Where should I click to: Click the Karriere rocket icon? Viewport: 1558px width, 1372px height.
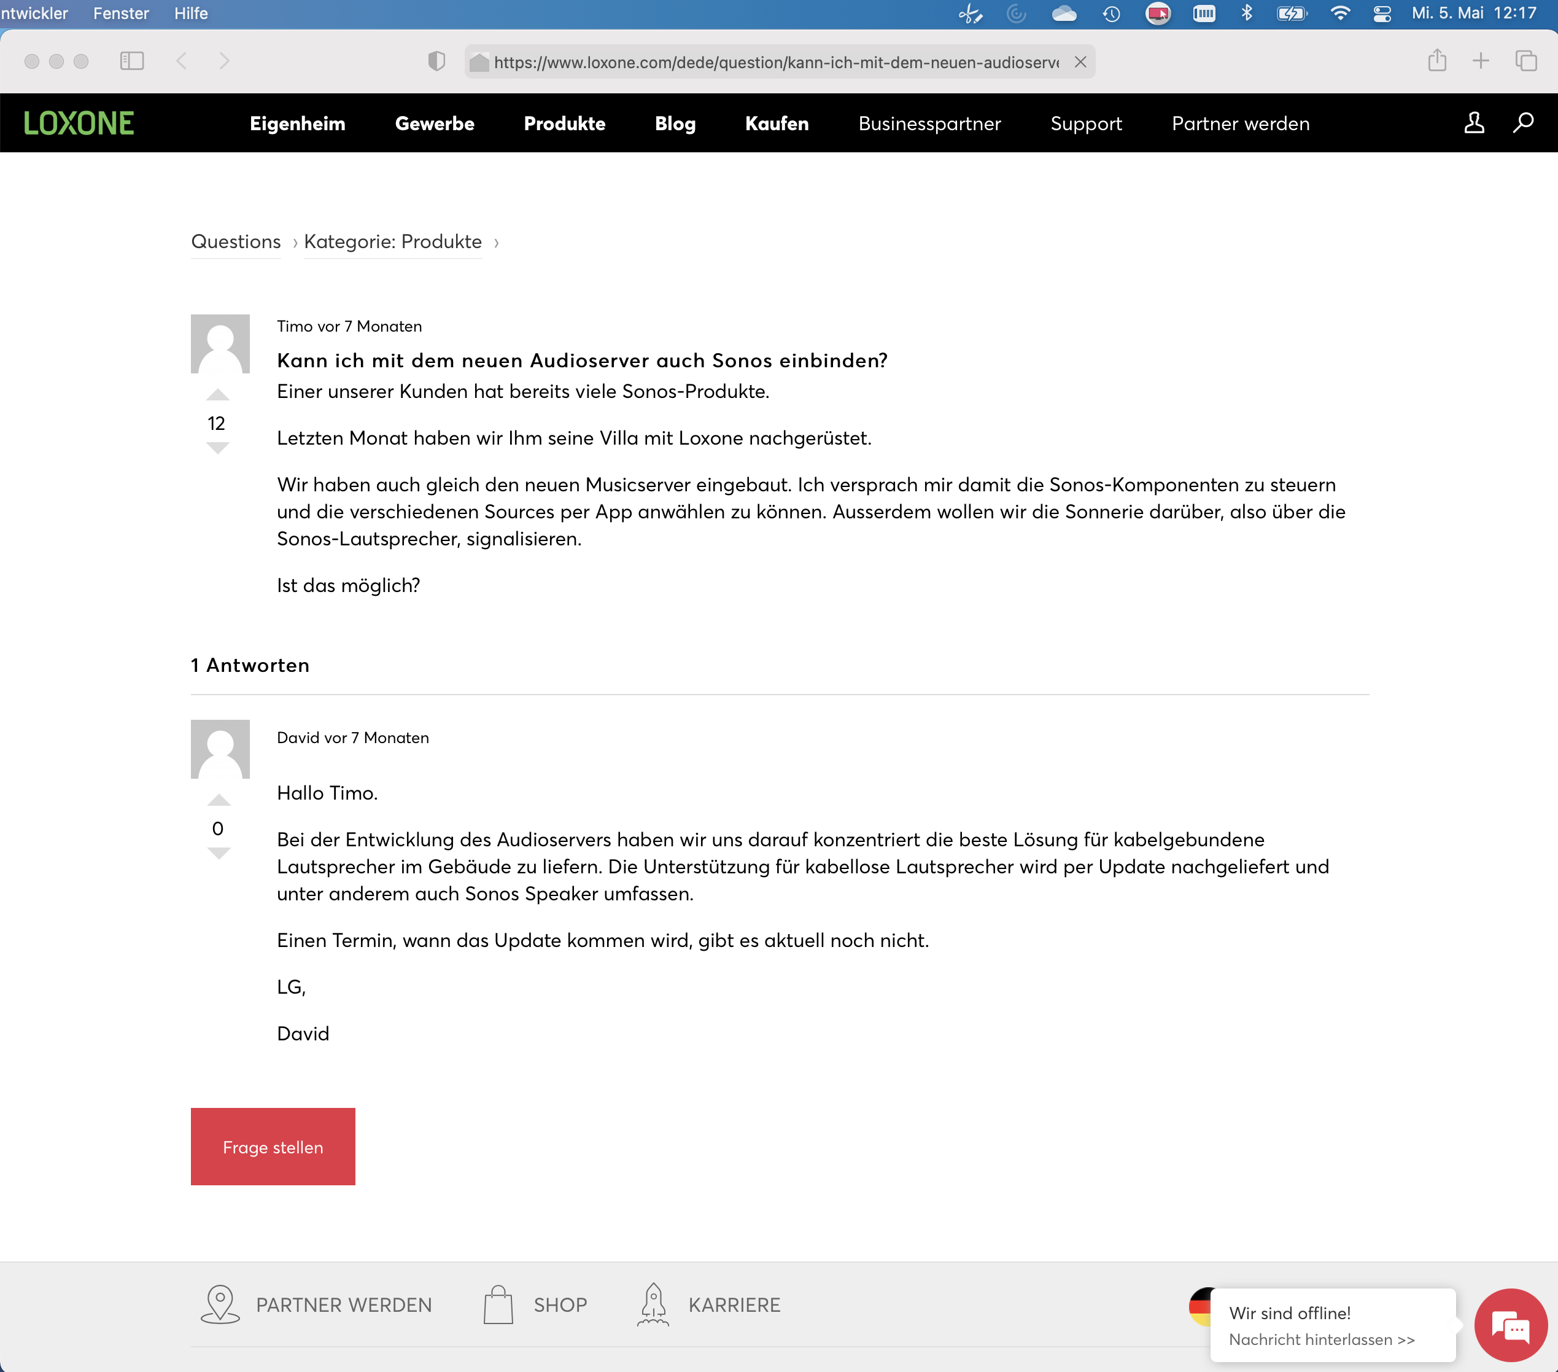tap(653, 1305)
